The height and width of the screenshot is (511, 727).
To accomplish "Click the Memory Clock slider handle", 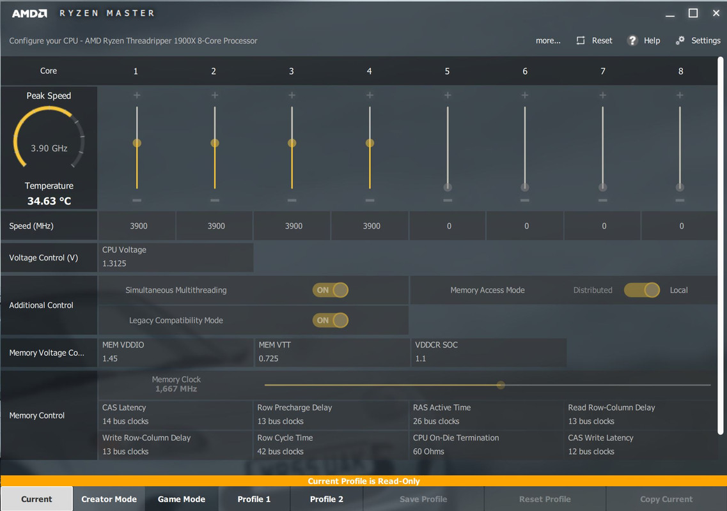I will (x=501, y=385).
